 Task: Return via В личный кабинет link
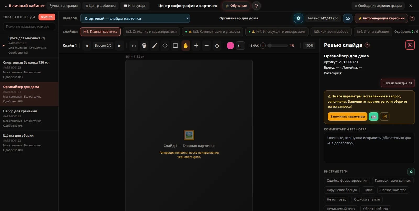pos(25,6)
